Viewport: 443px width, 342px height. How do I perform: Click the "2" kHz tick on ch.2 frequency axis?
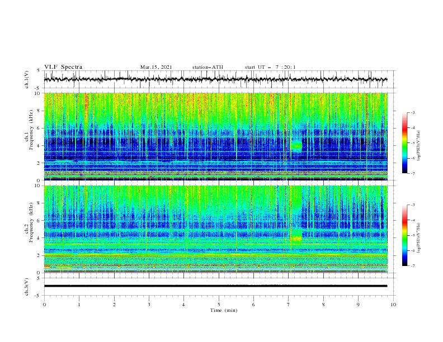[x=39, y=255]
